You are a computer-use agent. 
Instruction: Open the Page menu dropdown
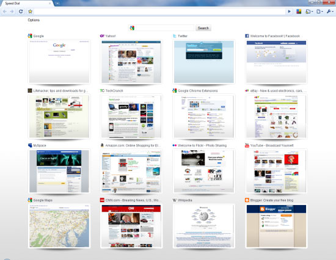pos(320,12)
